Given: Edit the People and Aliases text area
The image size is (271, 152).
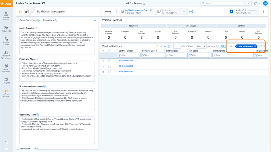Looking at the screenshot, I should [57, 71].
